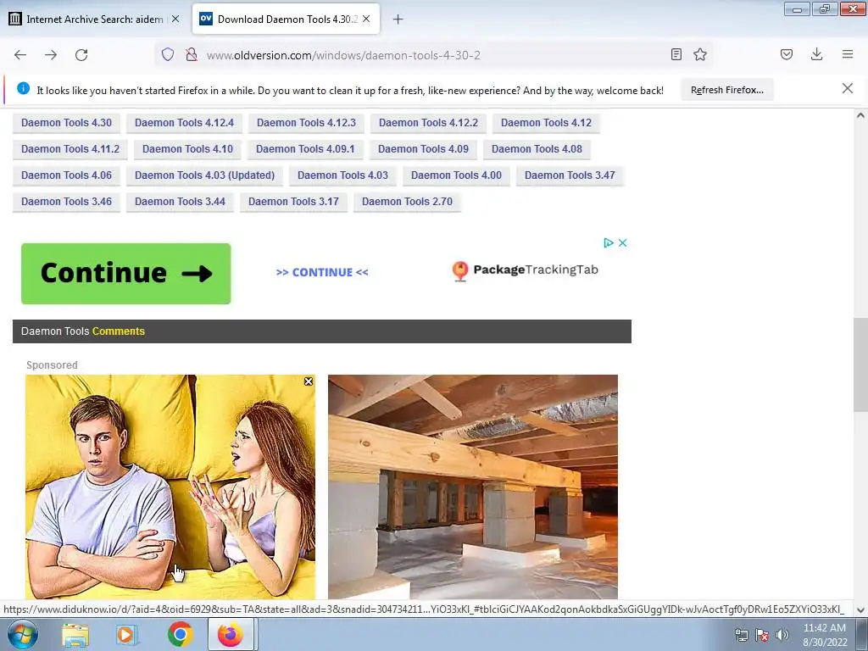Click the Refresh Firefox button
Image resolution: width=868 pixels, height=651 pixels.
[726, 90]
